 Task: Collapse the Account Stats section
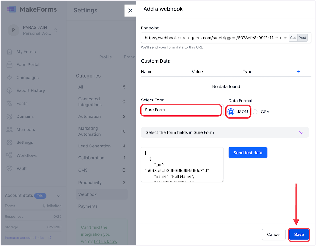[59, 196]
